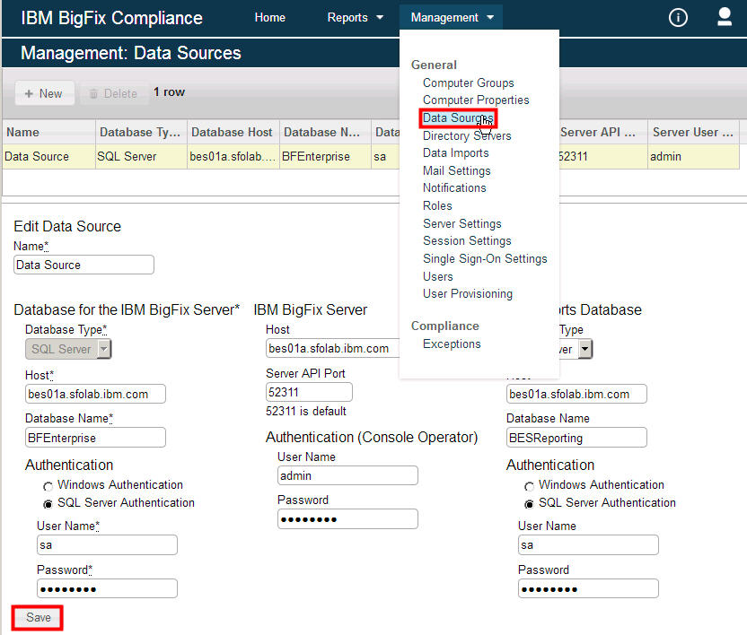
Task: Click the 'BFEnterprise' table cell
Action: (x=325, y=157)
